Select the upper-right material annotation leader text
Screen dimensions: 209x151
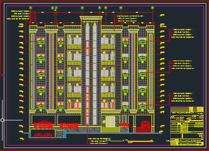[x=183, y=33]
